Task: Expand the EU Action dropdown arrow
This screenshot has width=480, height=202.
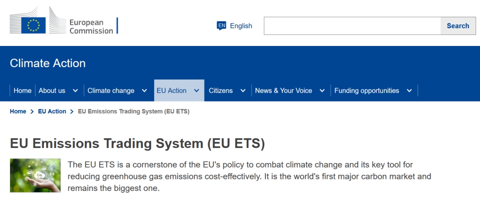Action: tap(196, 90)
